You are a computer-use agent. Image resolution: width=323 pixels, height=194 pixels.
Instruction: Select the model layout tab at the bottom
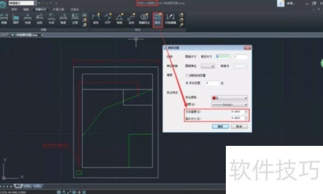pos(18,186)
